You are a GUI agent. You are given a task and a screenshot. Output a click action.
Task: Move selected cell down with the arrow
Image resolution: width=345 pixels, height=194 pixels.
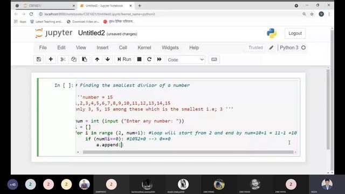(108, 59)
